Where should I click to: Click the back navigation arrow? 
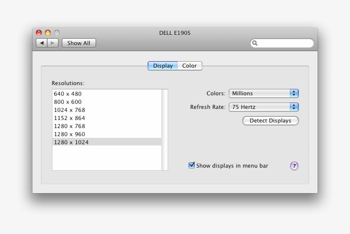point(41,43)
